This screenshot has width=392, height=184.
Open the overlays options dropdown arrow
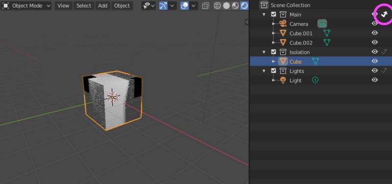(x=194, y=5)
